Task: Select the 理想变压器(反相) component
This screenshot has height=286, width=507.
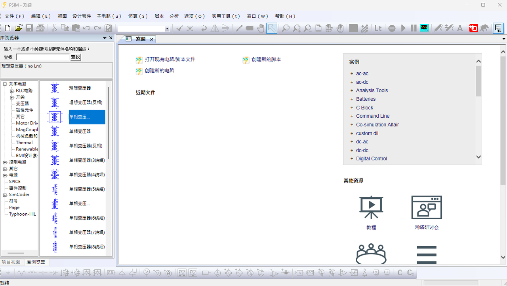Action: pos(86,102)
